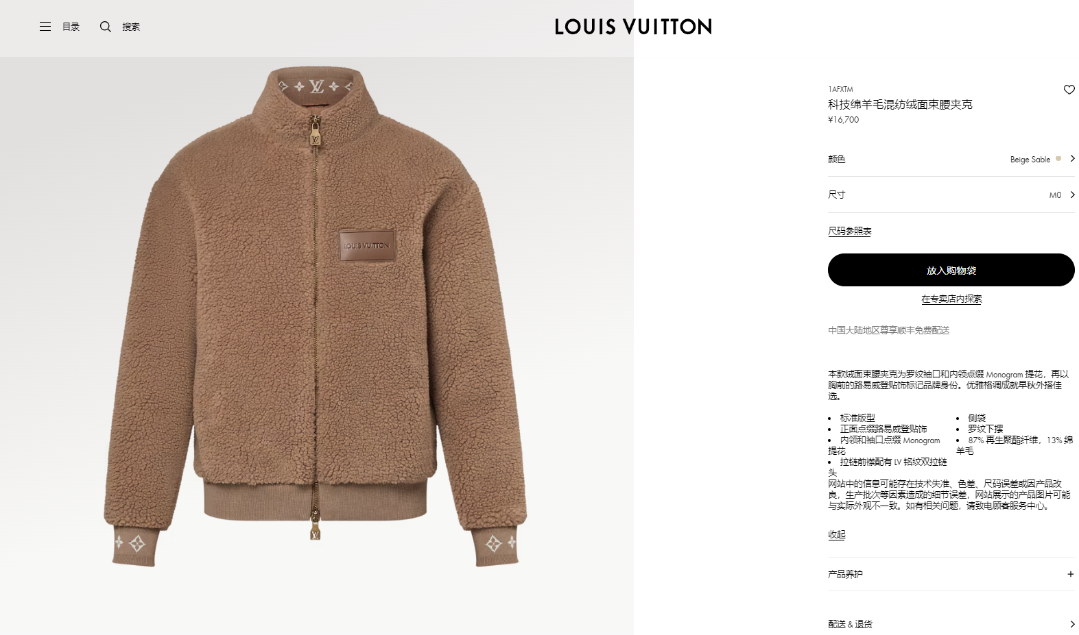
Task: Open the 搜索 search label
Action: (131, 27)
